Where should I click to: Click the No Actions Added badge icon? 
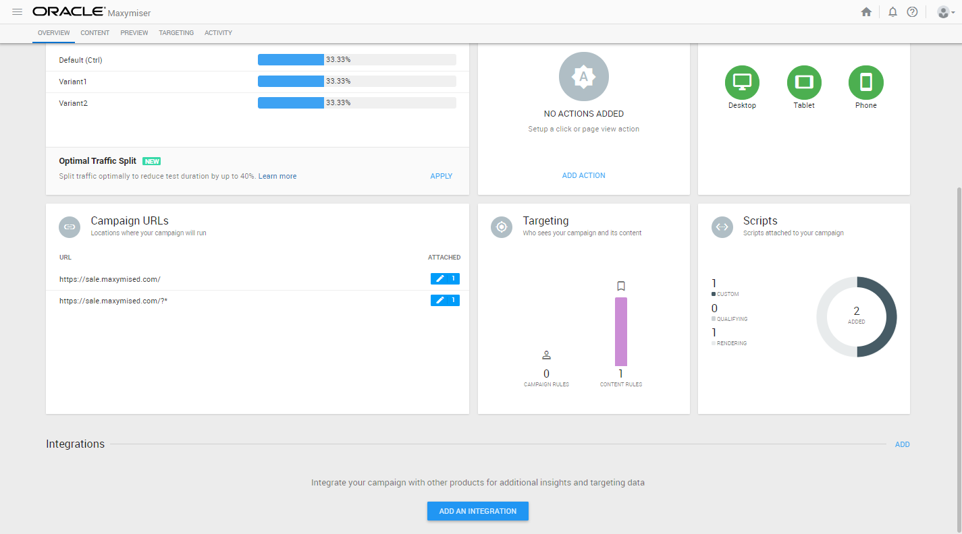click(584, 77)
